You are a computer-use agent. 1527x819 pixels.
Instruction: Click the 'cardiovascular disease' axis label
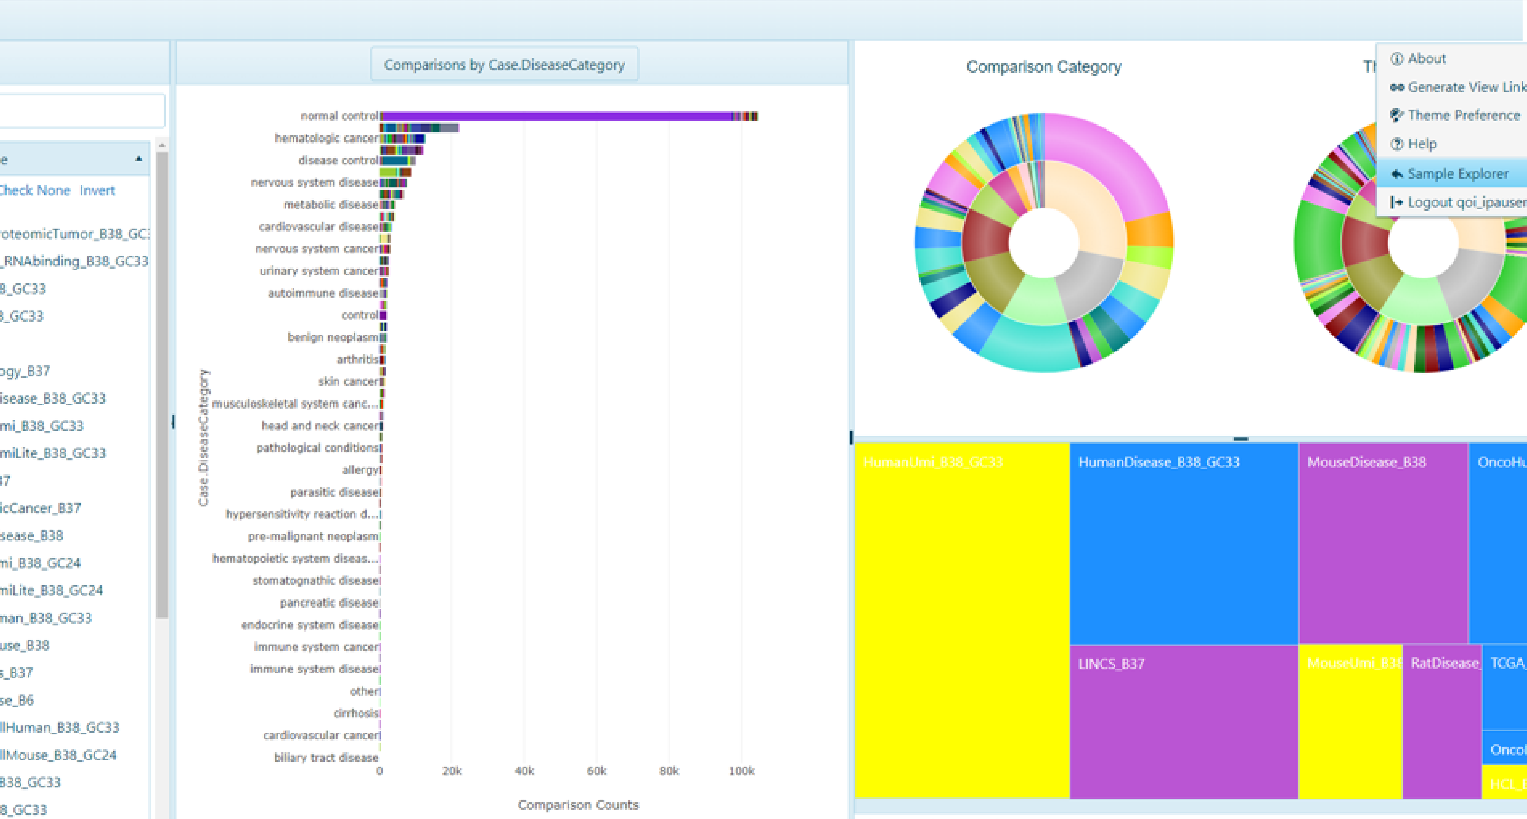click(318, 227)
